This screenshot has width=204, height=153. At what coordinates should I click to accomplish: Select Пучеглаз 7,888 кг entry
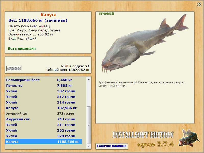click(44, 85)
